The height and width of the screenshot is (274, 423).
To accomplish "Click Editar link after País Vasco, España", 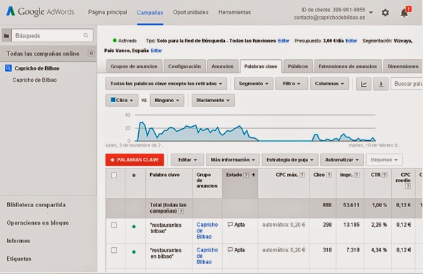I will pos(157,51).
